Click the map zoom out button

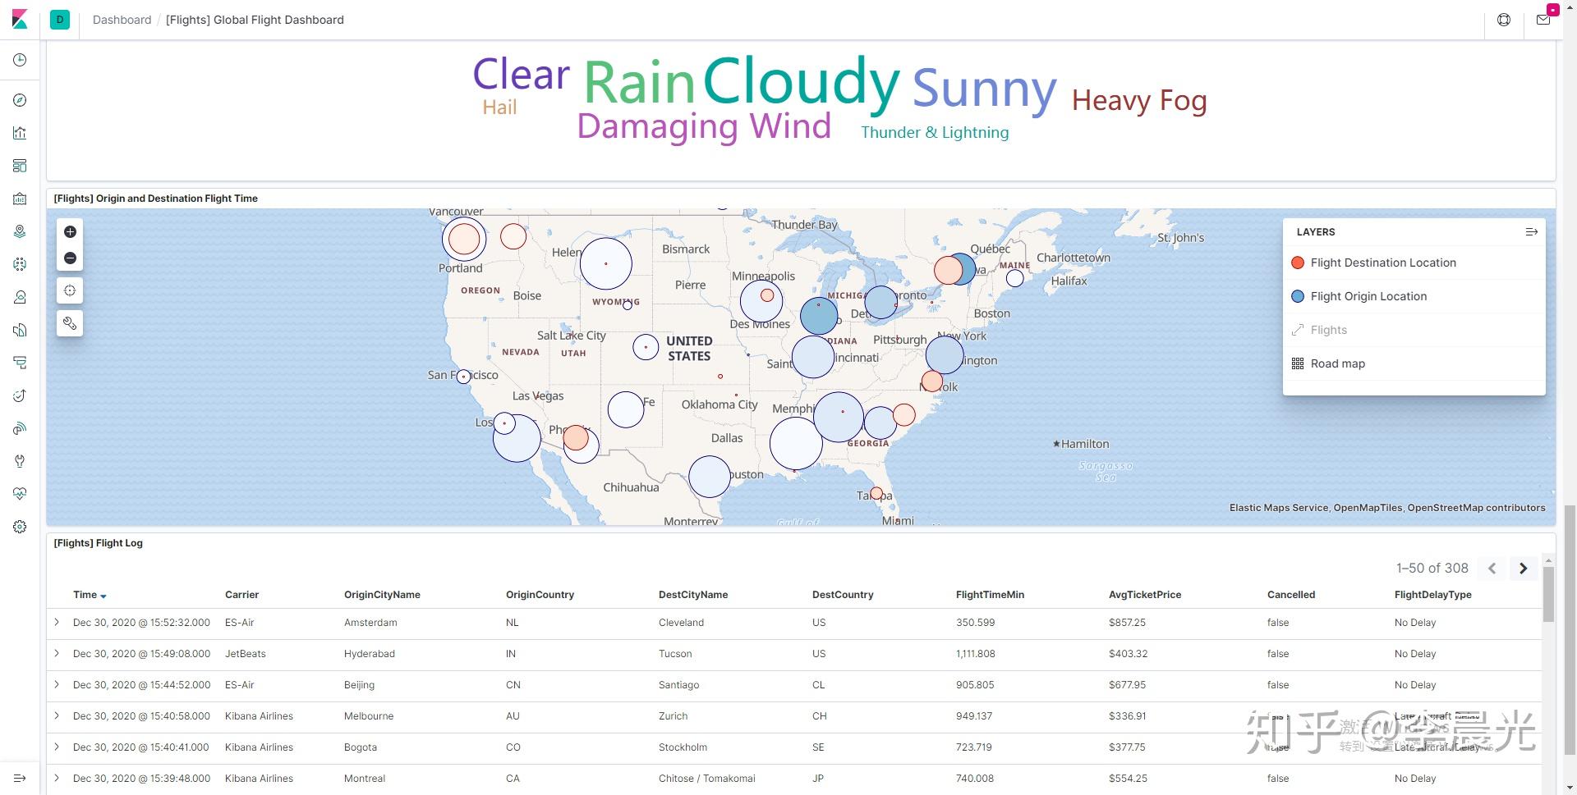70,258
